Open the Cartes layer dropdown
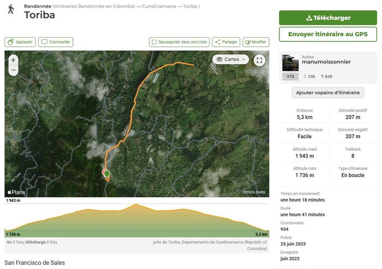The height and width of the screenshot is (269, 382). point(230,59)
